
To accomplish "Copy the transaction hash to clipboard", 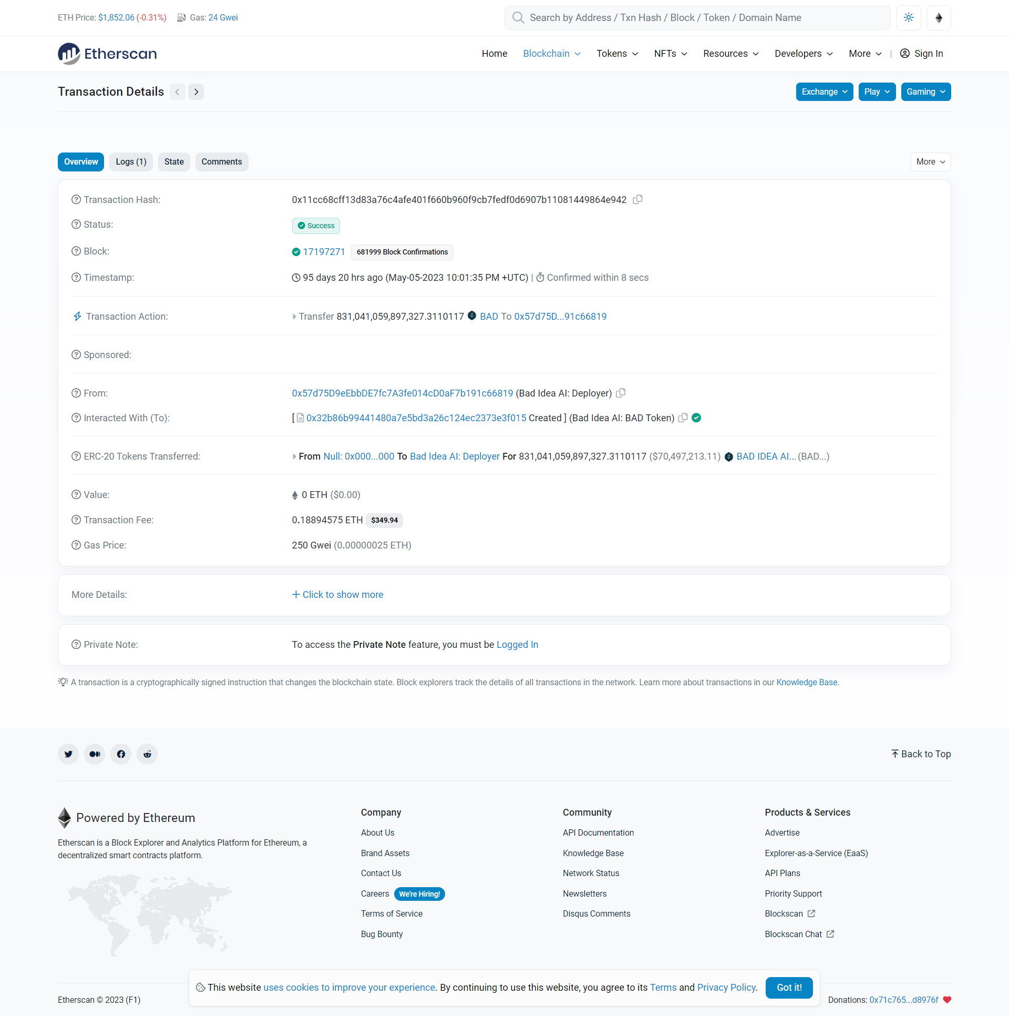I will (637, 200).
